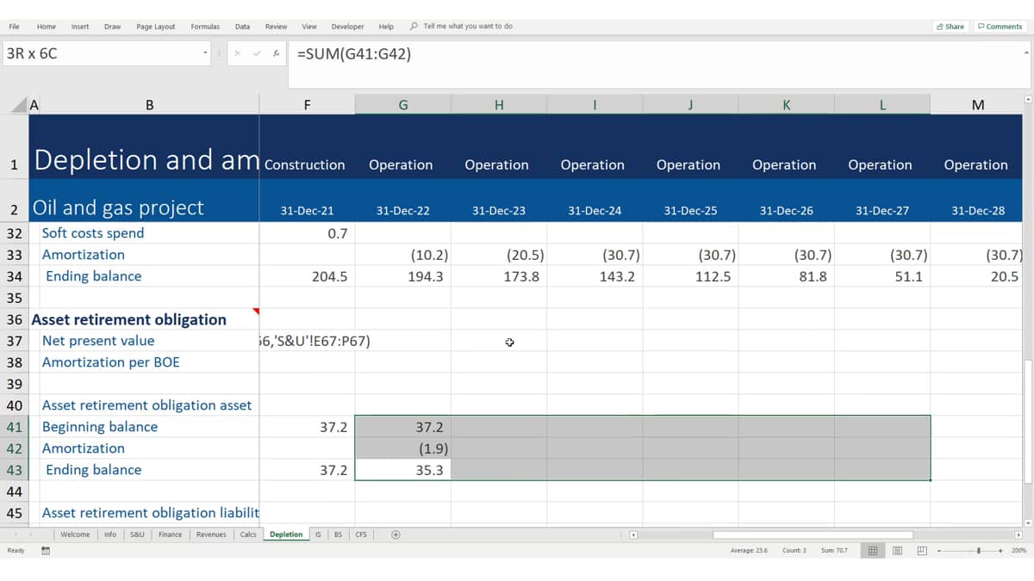The height and width of the screenshot is (581, 1034).
Task: Switch to Page Break Preview icon
Action: 921,551
